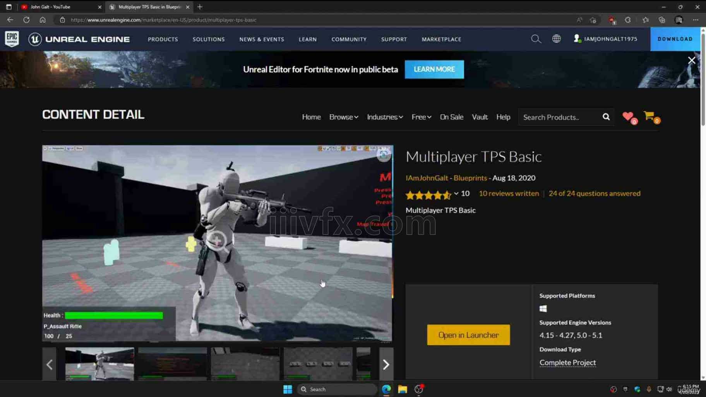Open the browser Extensions icon
The width and height of the screenshot is (706, 397).
[x=628, y=20]
